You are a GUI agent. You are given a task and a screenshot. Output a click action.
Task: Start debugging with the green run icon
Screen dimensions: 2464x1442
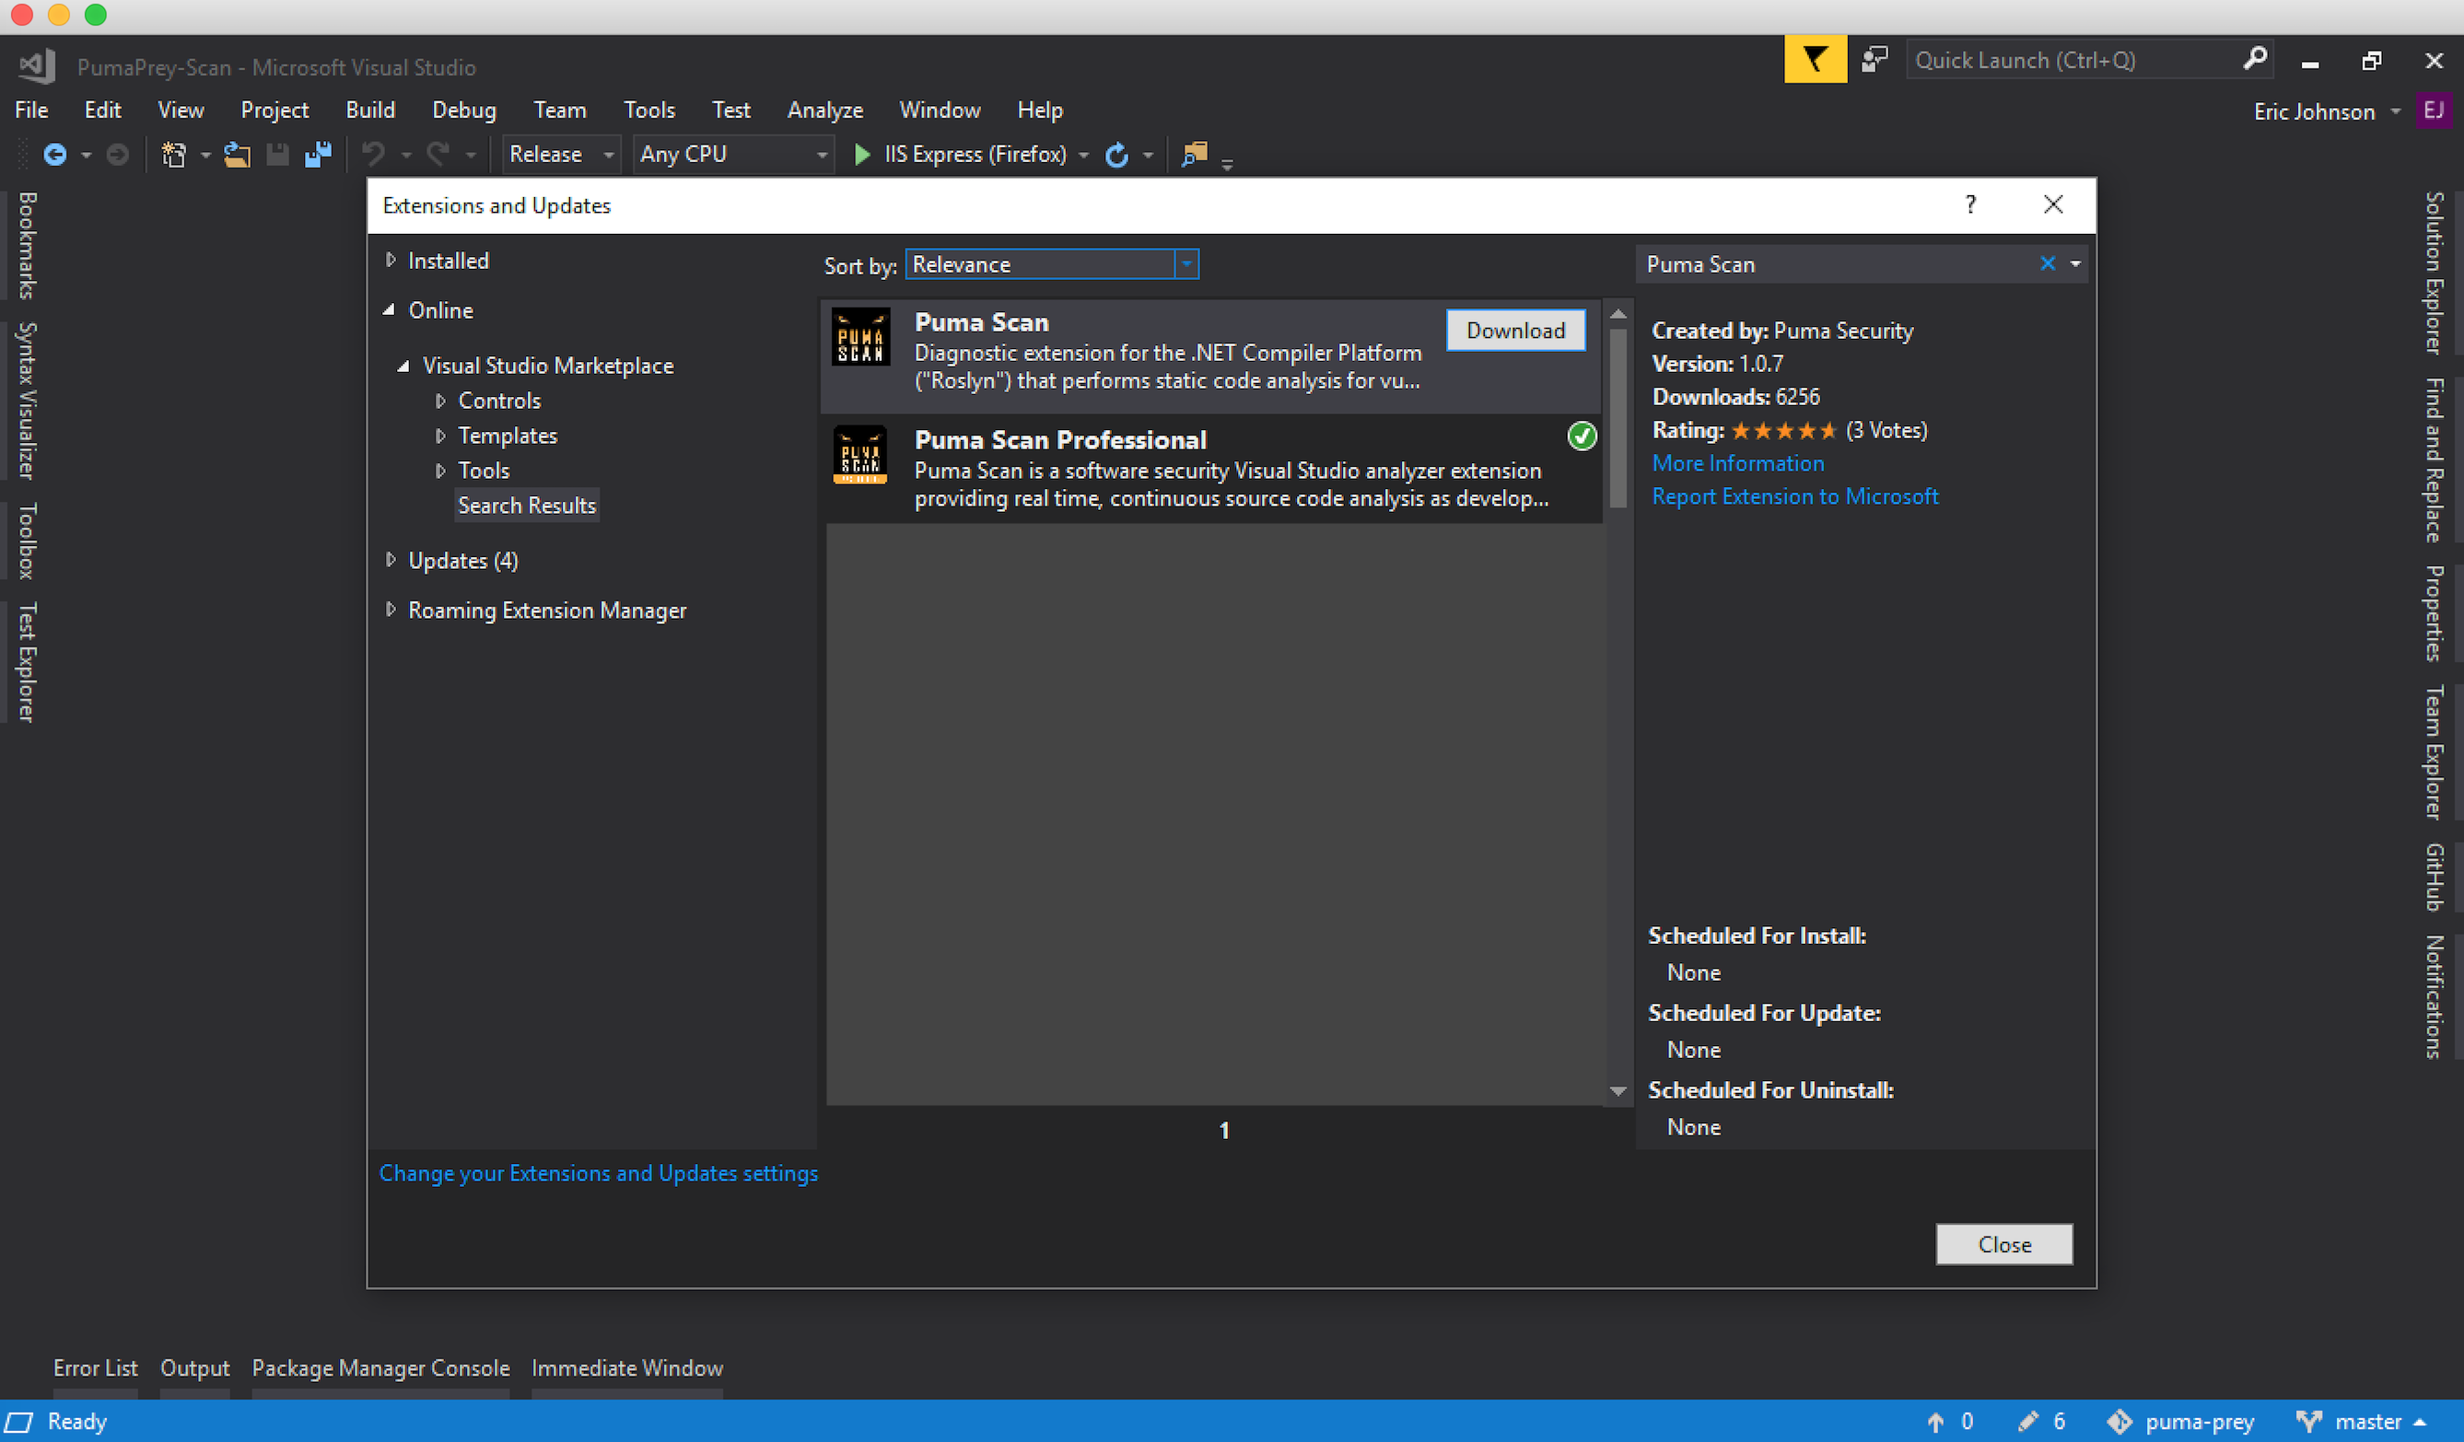tap(861, 155)
